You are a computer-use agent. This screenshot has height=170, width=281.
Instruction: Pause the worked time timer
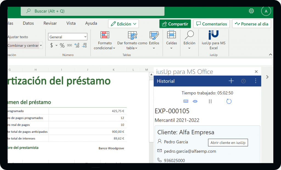210,101
